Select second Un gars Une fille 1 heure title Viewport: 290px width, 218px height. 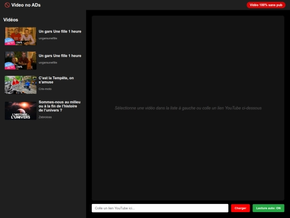click(x=60, y=56)
